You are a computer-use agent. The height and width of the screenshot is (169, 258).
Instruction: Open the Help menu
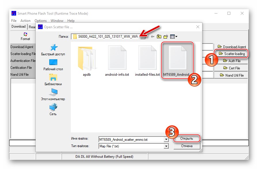(x=71, y=20)
